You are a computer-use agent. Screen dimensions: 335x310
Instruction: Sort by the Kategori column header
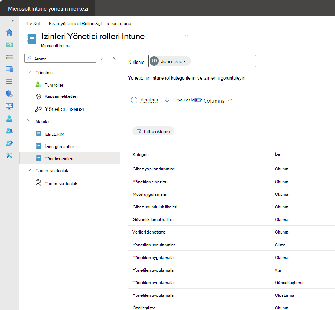[x=140, y=155]
